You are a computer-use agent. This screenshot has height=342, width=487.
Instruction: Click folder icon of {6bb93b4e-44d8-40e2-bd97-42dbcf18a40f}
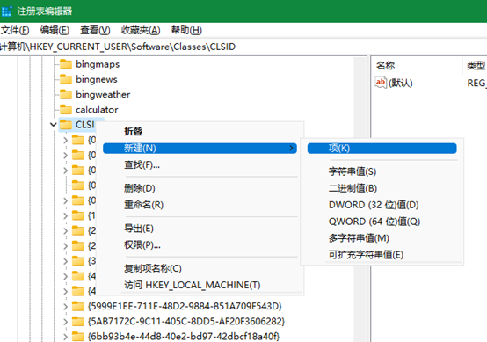tap(78, 337)
